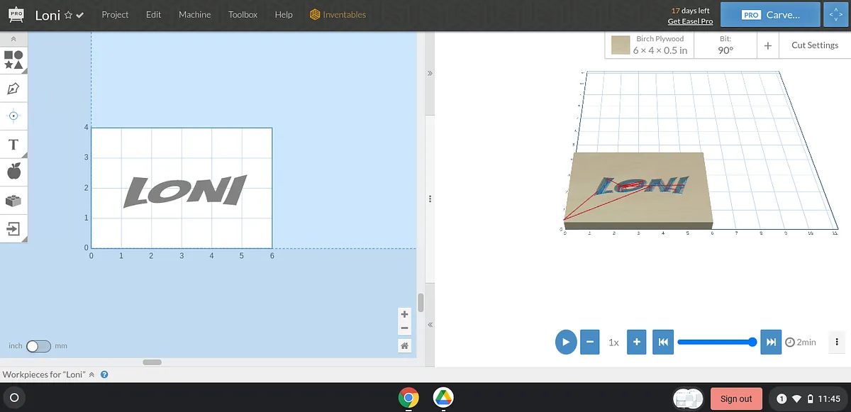Image resolution: width=851 pixels, height=412 pixels.
Task: Select the Text tool
Action: pyautogui.click(x=13, y=145)
